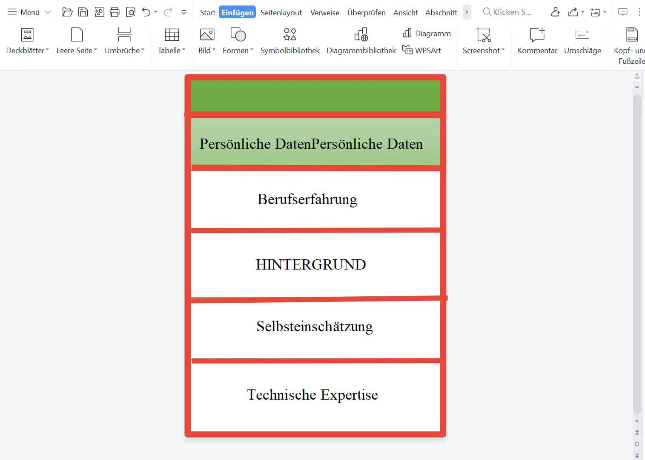Click the Screenshot scissors icon
Viewport: 645px width, 460px height.
(484, 35)
